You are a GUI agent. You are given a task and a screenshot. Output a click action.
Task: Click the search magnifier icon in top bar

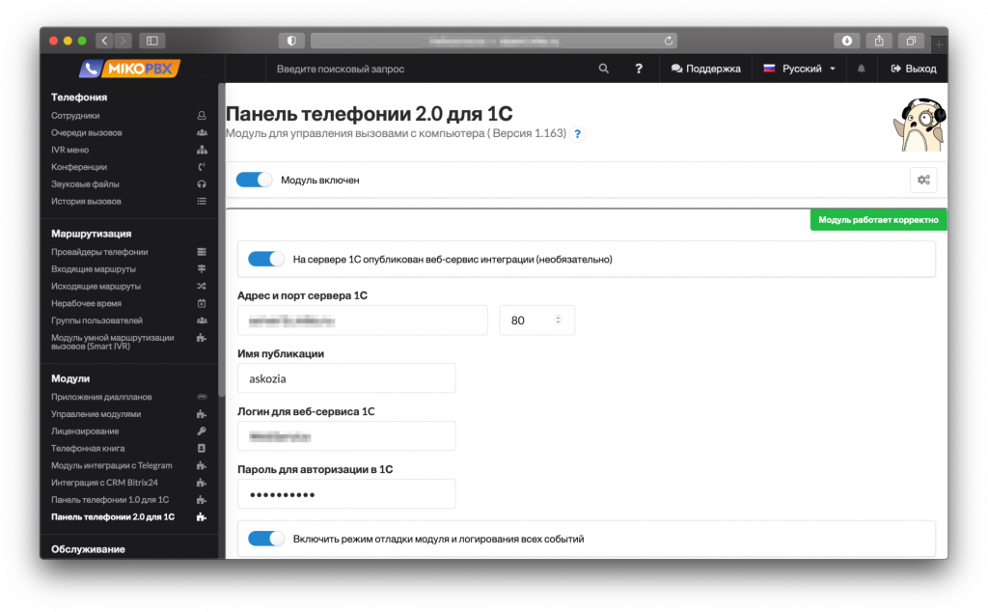point(604,69)
